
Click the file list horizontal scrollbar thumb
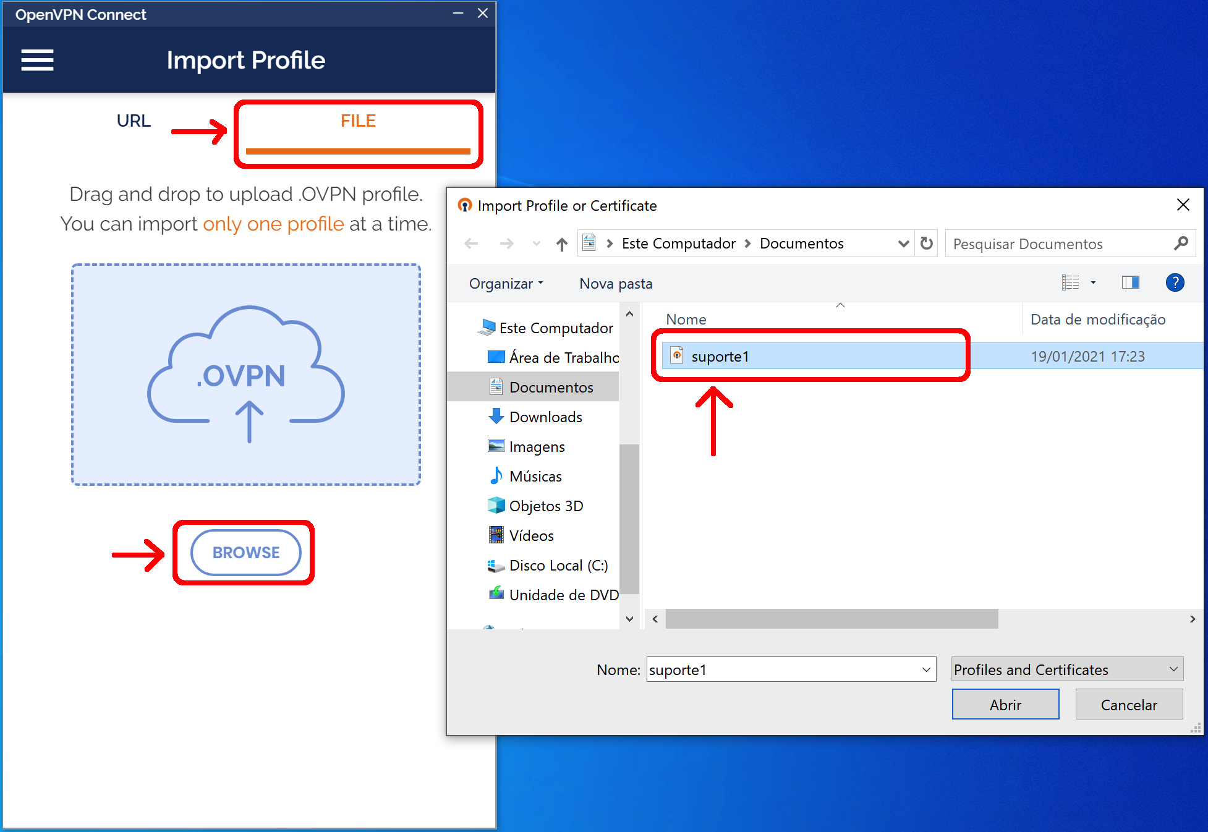tap(832, 619)
